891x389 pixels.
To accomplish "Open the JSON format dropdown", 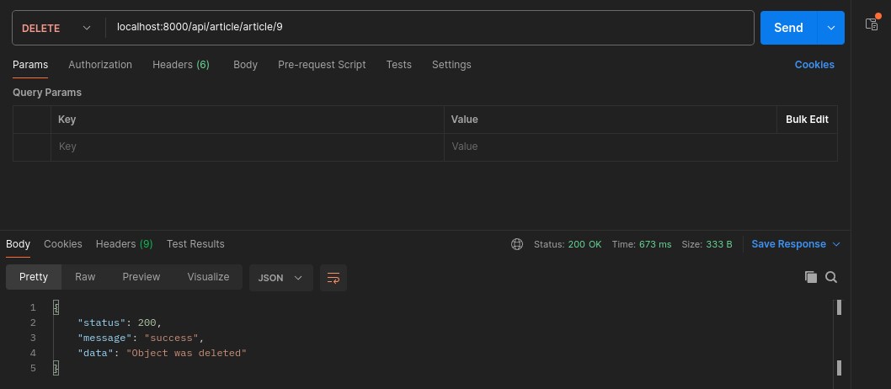I will (280, 277).
